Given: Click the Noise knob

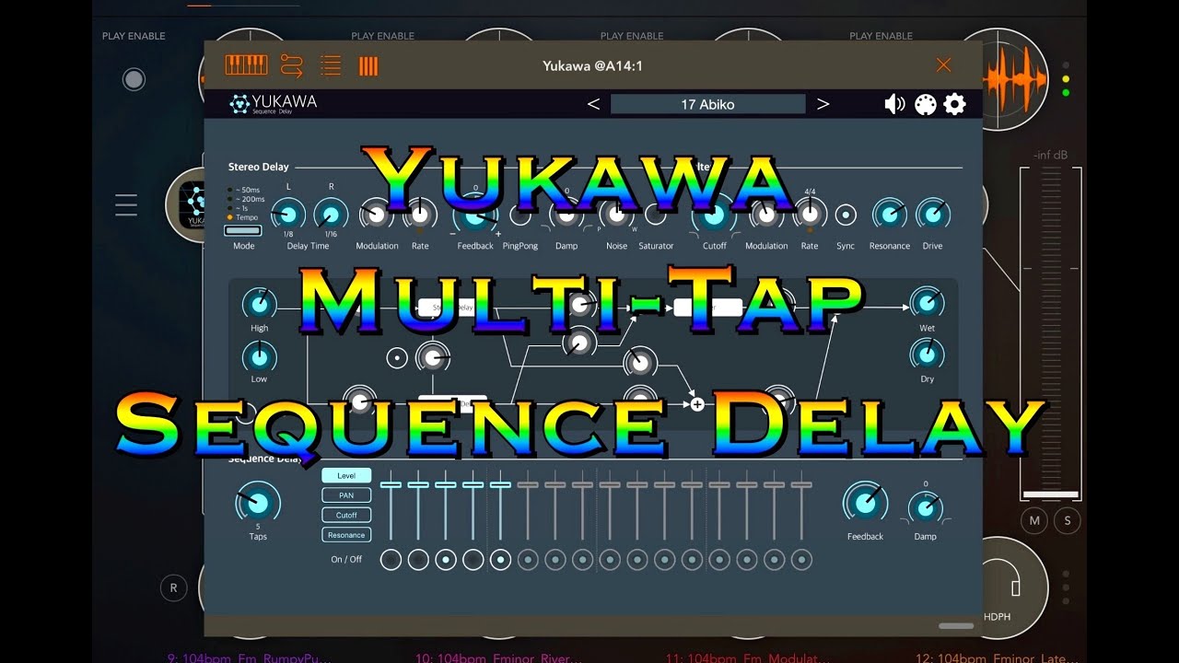Looking at the screenshot, I should coord(616,215).
